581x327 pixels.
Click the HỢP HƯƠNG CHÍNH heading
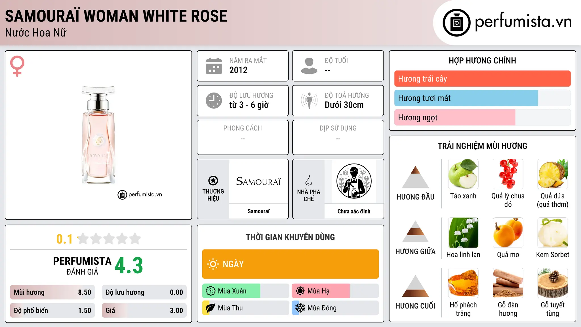(x=482, y=60)
